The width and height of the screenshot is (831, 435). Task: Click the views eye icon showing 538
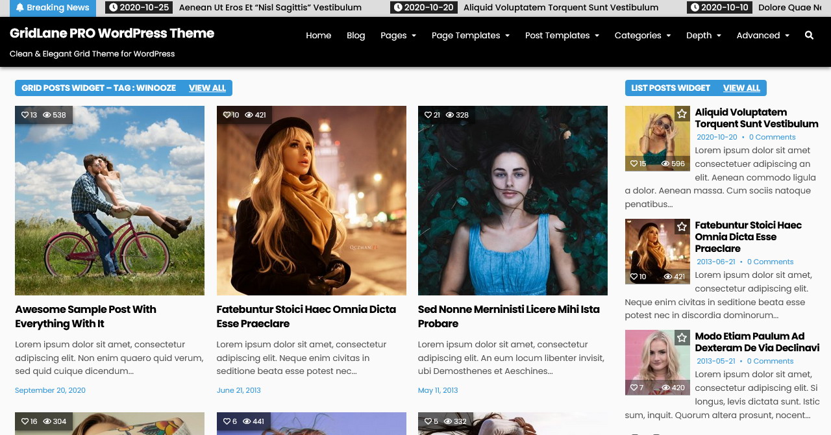47,115
